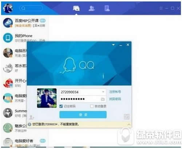Open the user profile avatar in main window

[8, 8]
